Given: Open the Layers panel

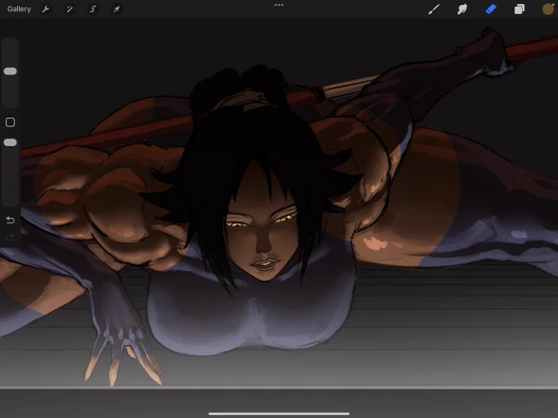Looking at the screenshot, I should [x=519, y=9].
